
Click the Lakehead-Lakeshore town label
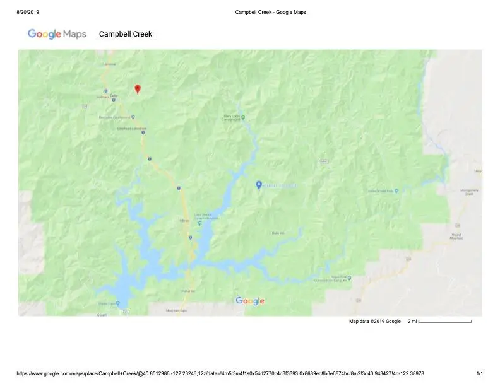[x=132, y=128]
